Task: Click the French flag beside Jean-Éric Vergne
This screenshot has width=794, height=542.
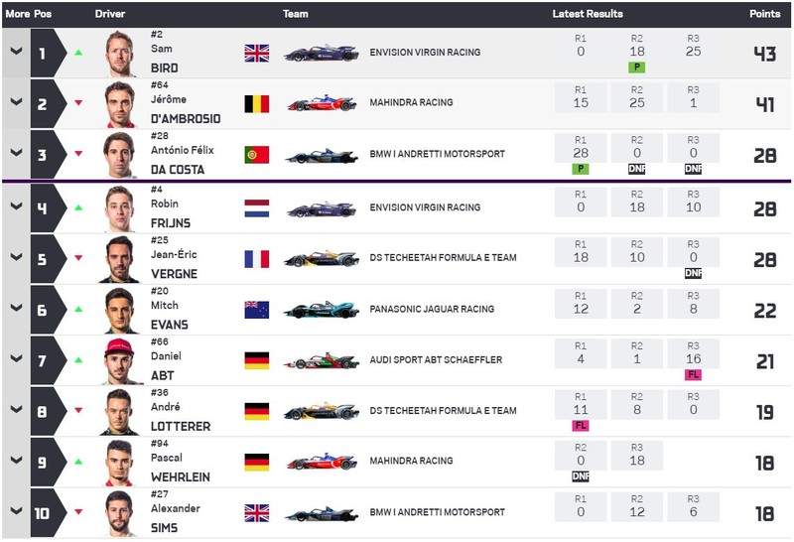Action: (256, 259)
